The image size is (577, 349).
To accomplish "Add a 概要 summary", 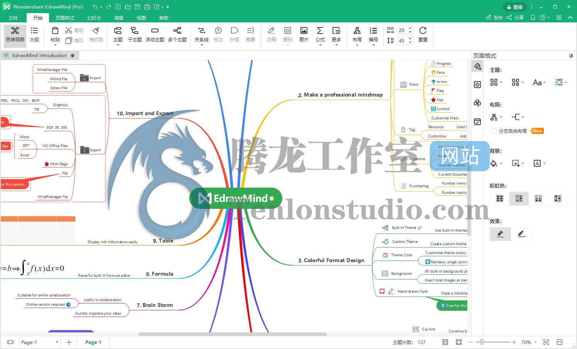I will [251, 35].
